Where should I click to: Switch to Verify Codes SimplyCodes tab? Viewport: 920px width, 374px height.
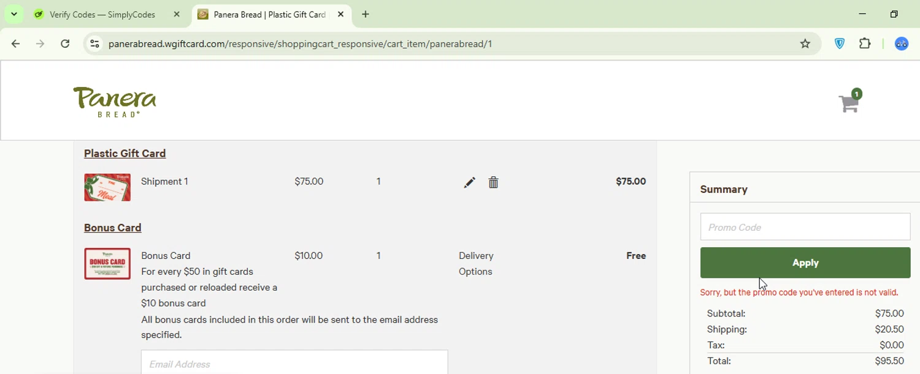pyautogui.click(x=102, y=14)
